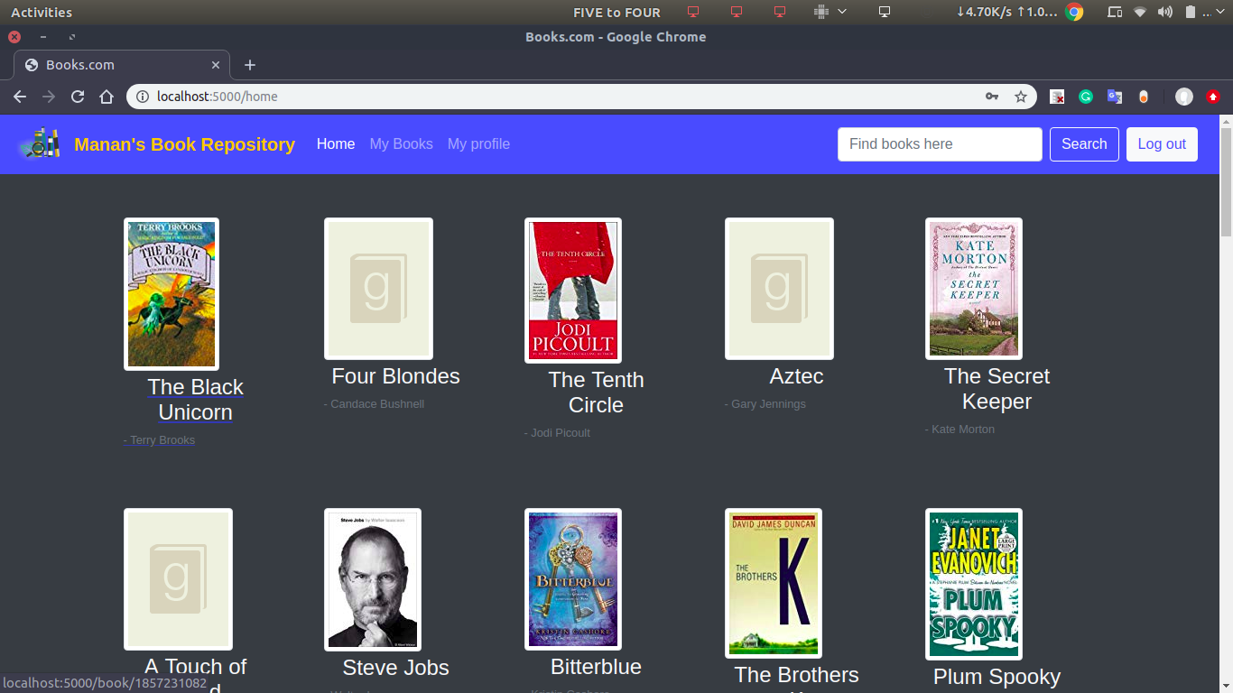Open the Activities overview
The image size is (1233, 693).
(42, 12)
